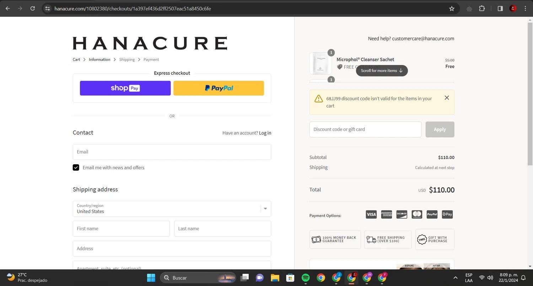Open the Country/region dropdown

click(172, 209)
